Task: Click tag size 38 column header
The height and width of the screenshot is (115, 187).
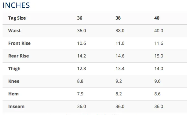Action: [x=118, y=18]
